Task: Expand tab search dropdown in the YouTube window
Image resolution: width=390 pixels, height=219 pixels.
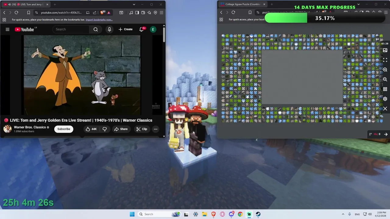Action: coord(134,4)
